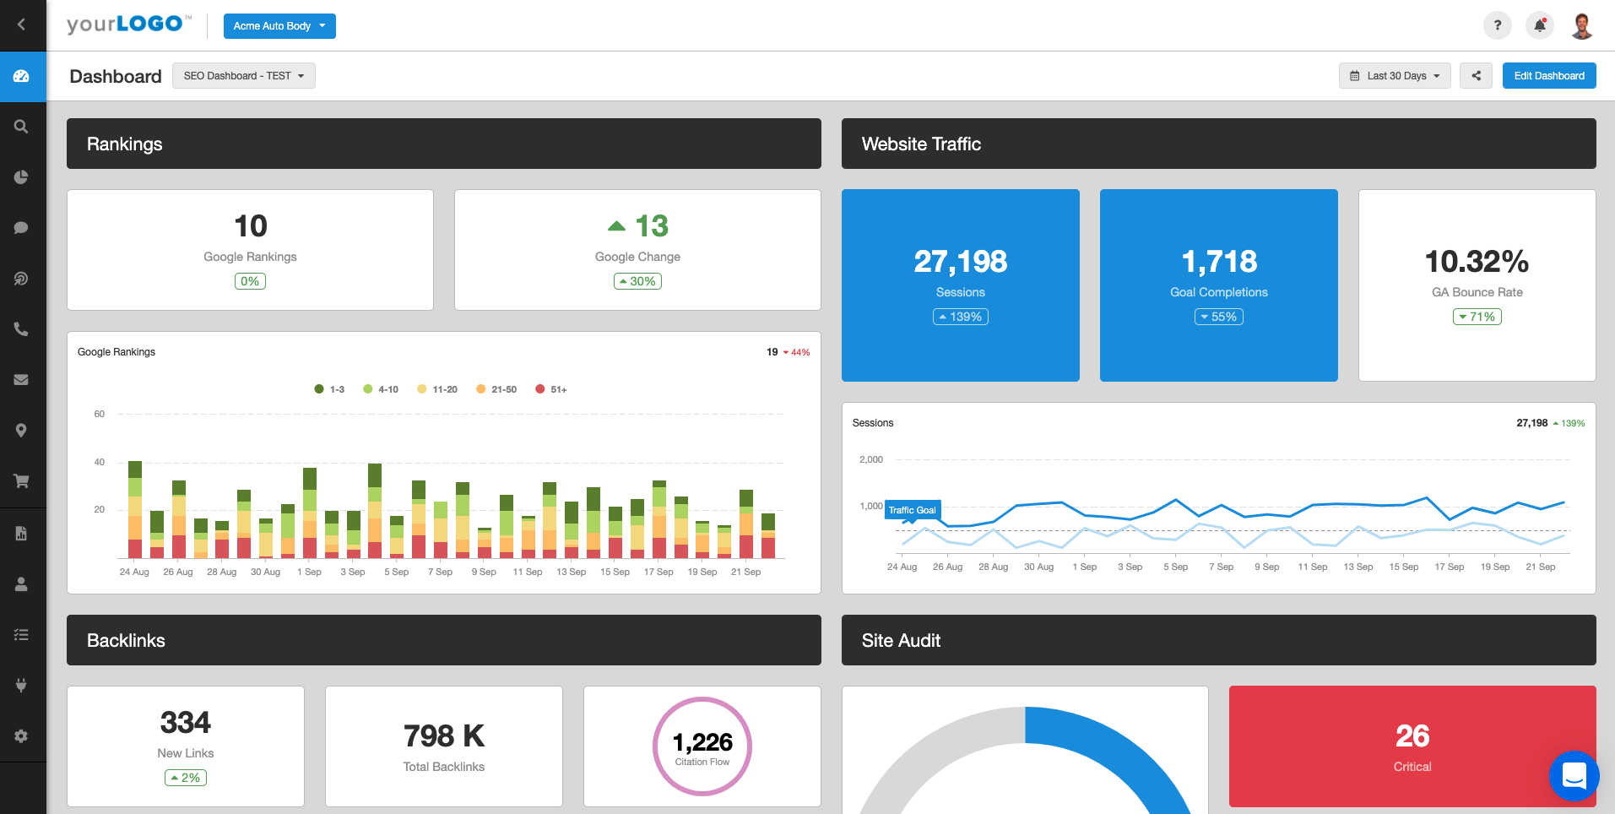Open the radar signal sidebar icon
This screenshot has width=1615, height=814.
22,279
